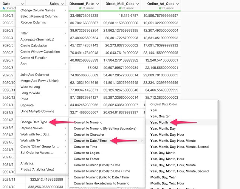Select the Year, Month date format
240x189 pixels.
tap(158, 122)
